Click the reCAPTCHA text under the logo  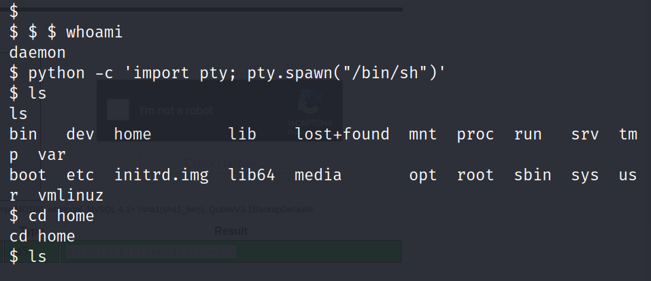[310, 123]
